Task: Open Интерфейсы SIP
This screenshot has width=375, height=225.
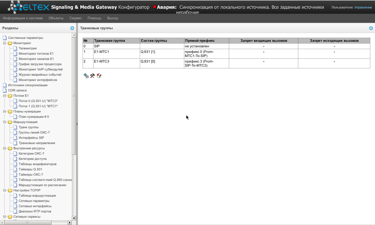Action: pyautogui.click(x=31, y=138)
